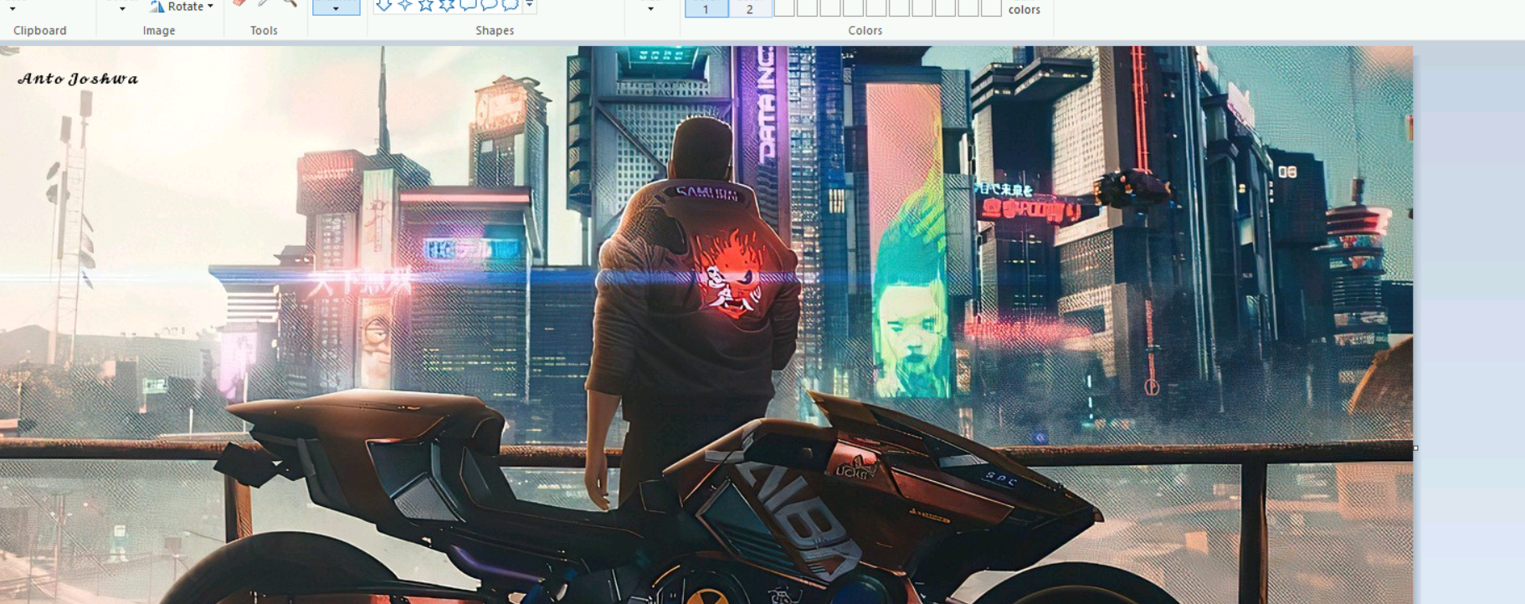The image size is (1525, 604).
Task: Pick the Cloud callout shape
Action: point(510,5)
